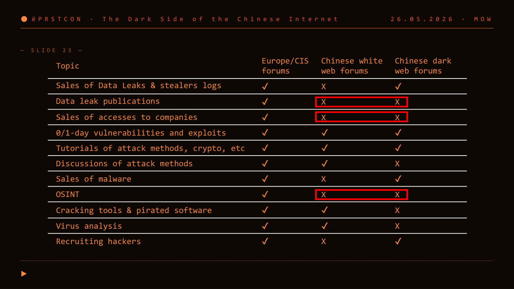Click the Europe/CIS forums column header

(x=285, y=66)
